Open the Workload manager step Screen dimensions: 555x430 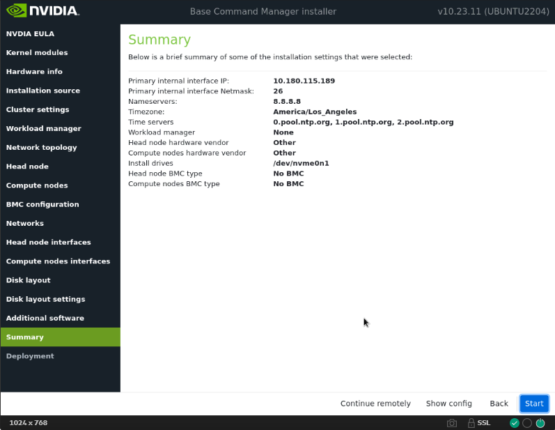(43, 128)
